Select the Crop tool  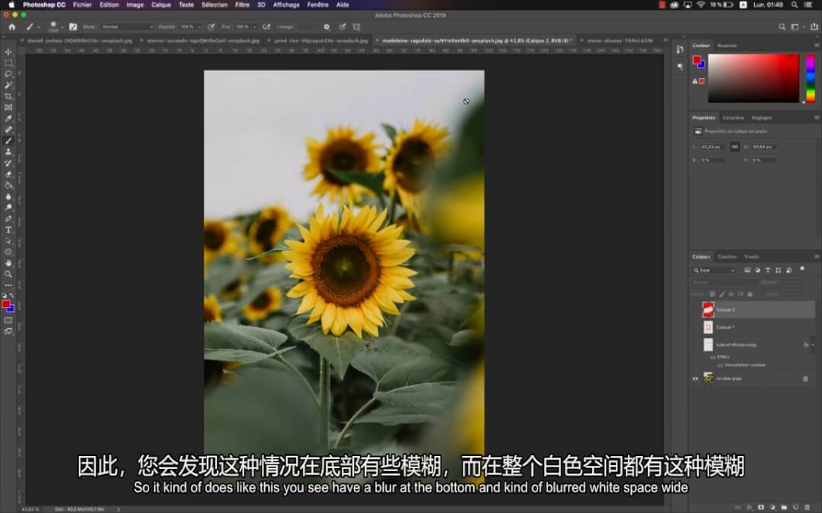pos(8,97)
